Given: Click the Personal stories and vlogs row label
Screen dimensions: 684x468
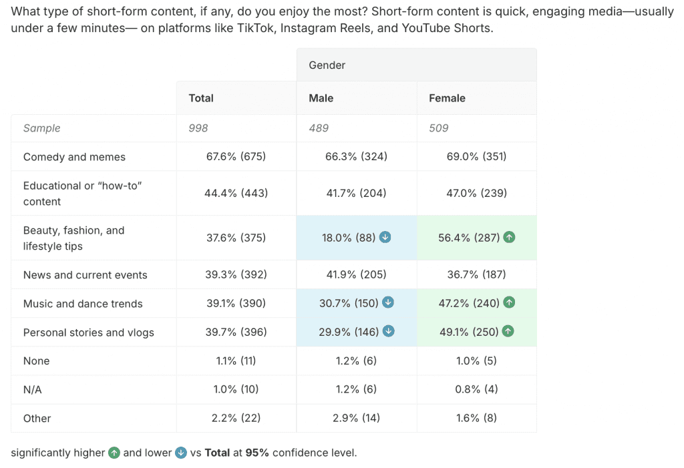Looking at the screenshot, I should (x=88, y=332).
